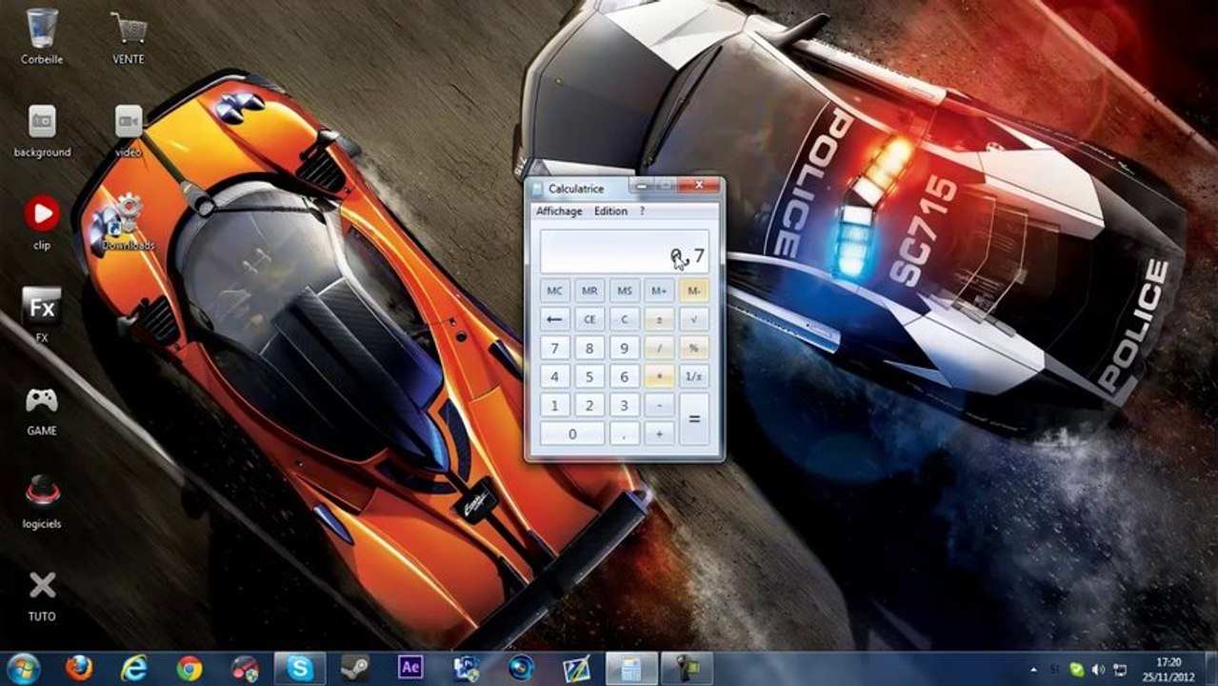
Task: Click the 1/x reciprocal button
Action: 694,376
